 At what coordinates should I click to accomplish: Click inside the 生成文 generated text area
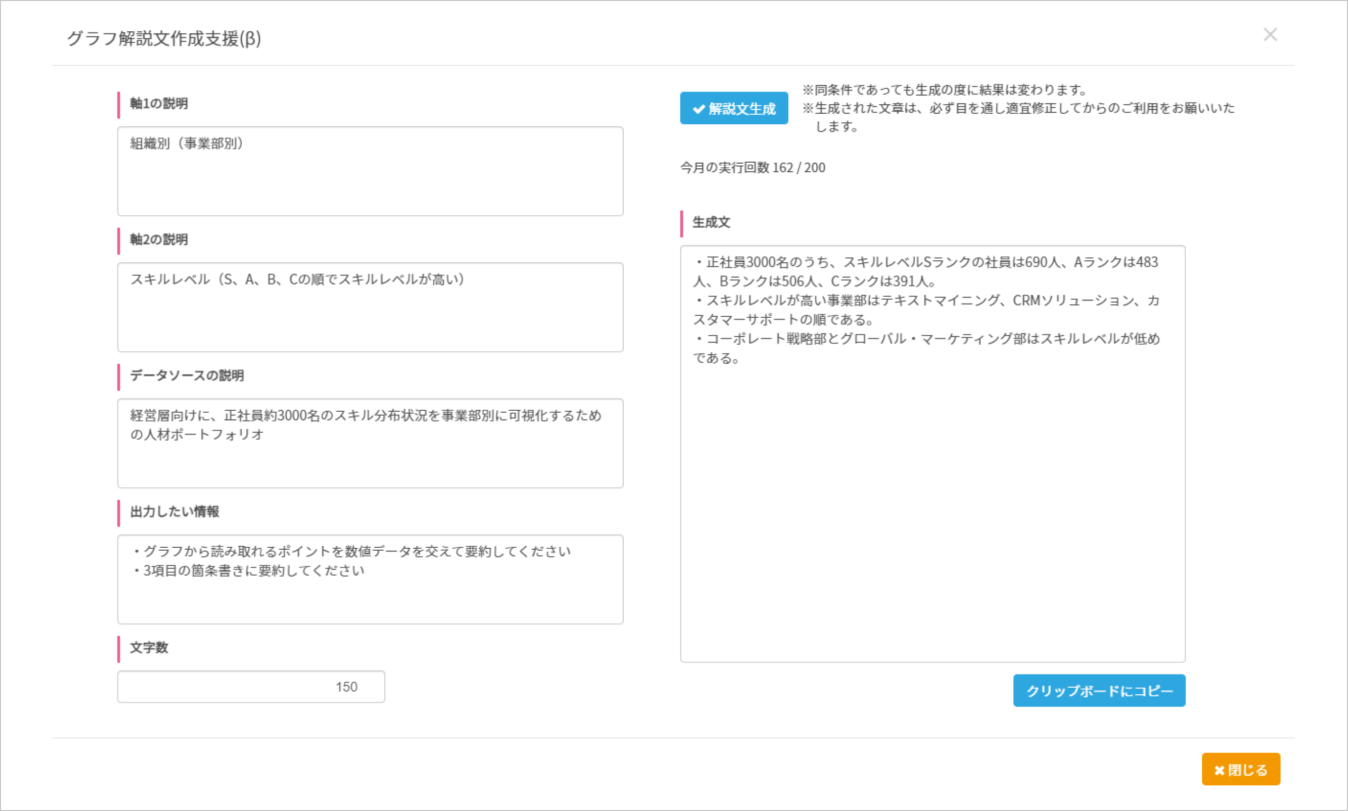[x=932, y=453]
